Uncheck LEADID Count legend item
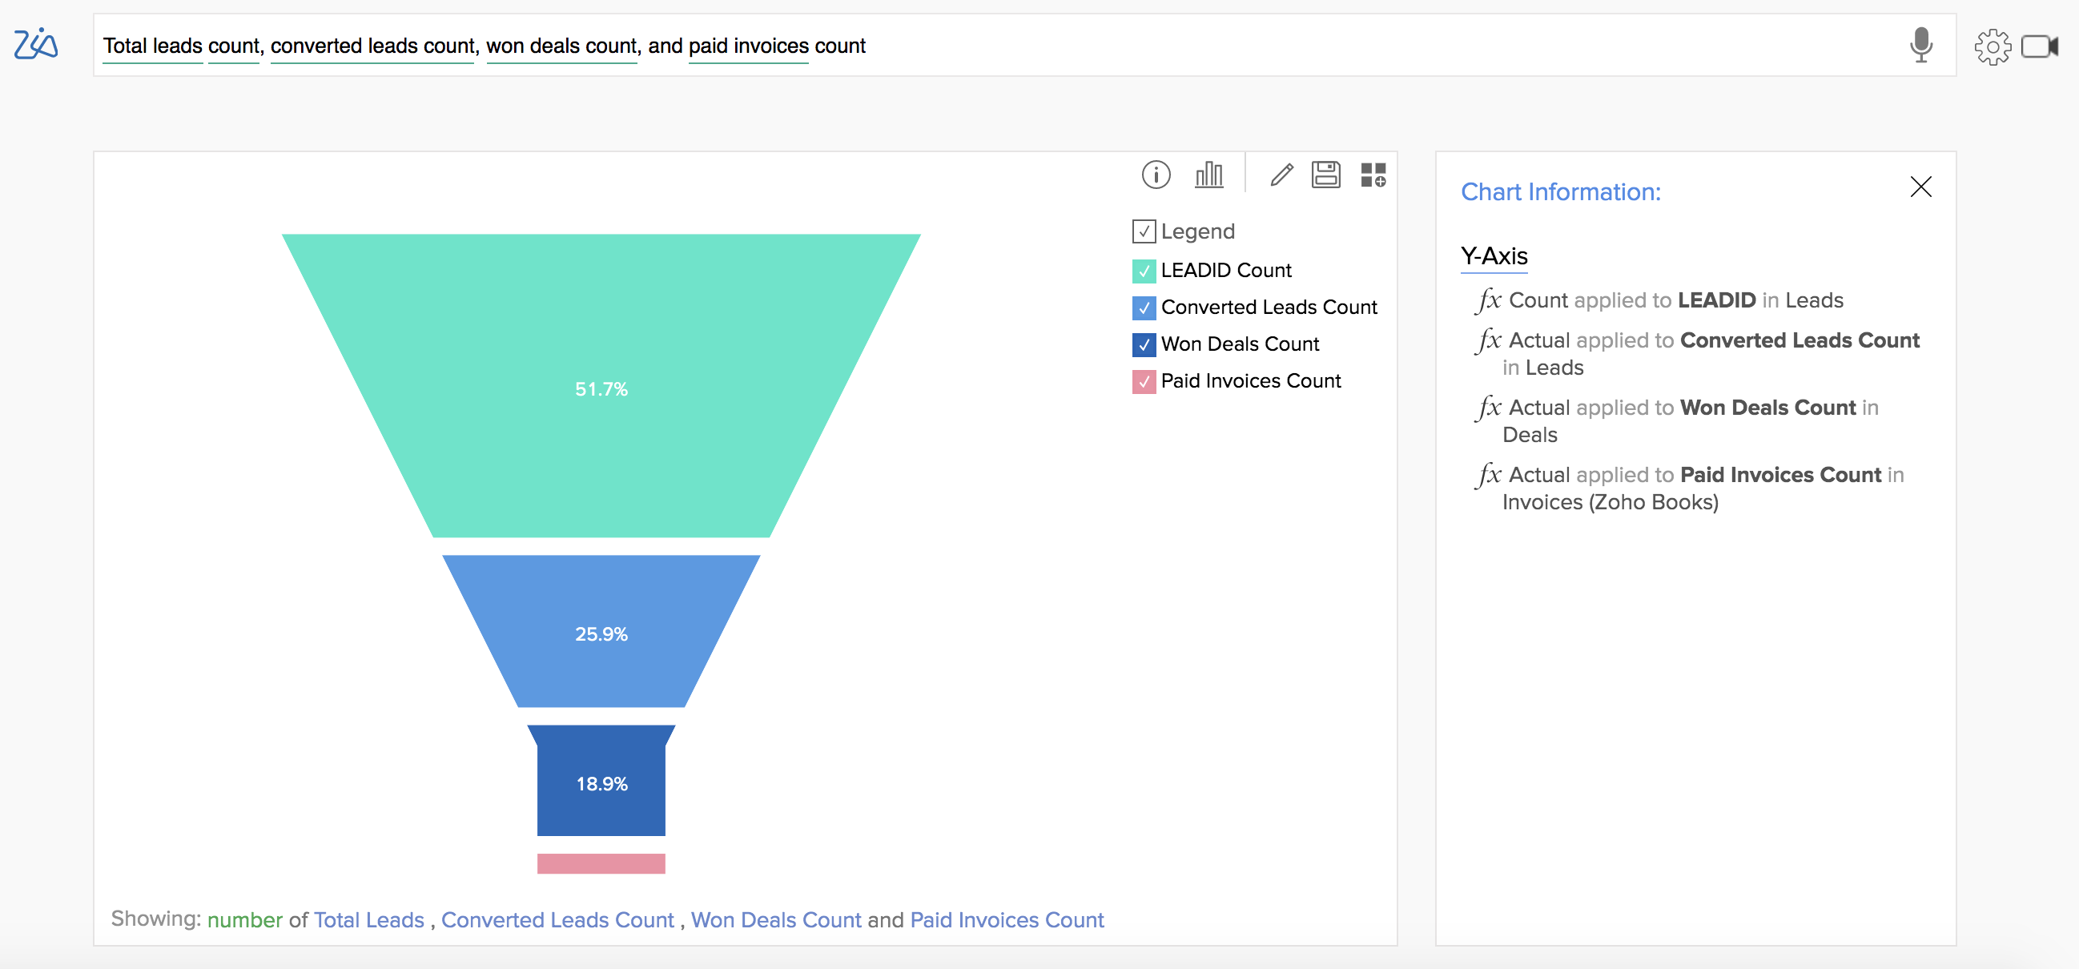Image resolution: width=2079 pixels, height=969 pixels. pyautogui.click(x=1144, y=271)
